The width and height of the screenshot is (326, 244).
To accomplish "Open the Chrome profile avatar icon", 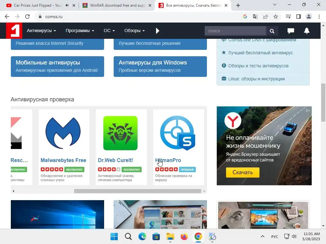I will point(309,17).
